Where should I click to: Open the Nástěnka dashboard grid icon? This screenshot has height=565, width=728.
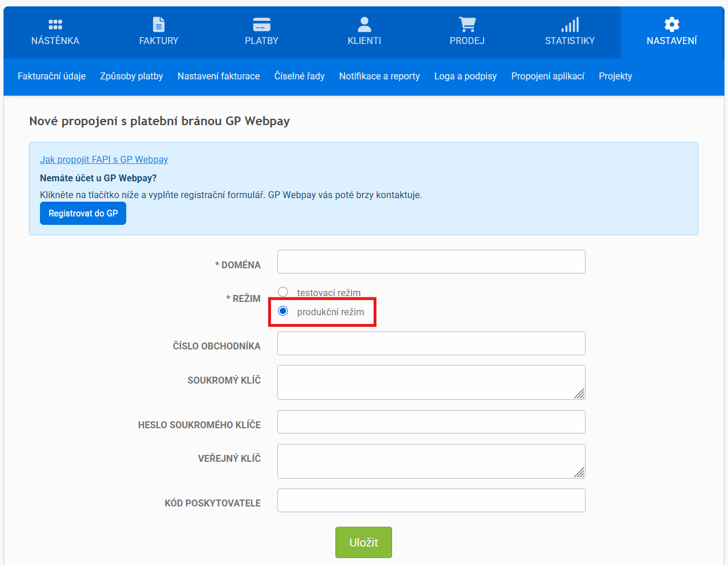point(55,24)
